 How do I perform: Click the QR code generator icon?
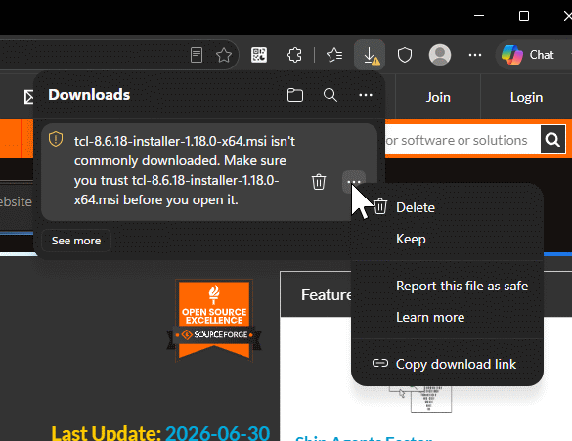click(x=259, y=55)
